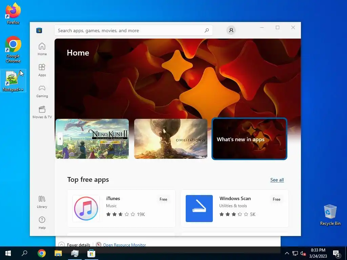This screenshot has height=260, width=347.
Task: Click the search apps, games, movies field
Action: point(134,30)
